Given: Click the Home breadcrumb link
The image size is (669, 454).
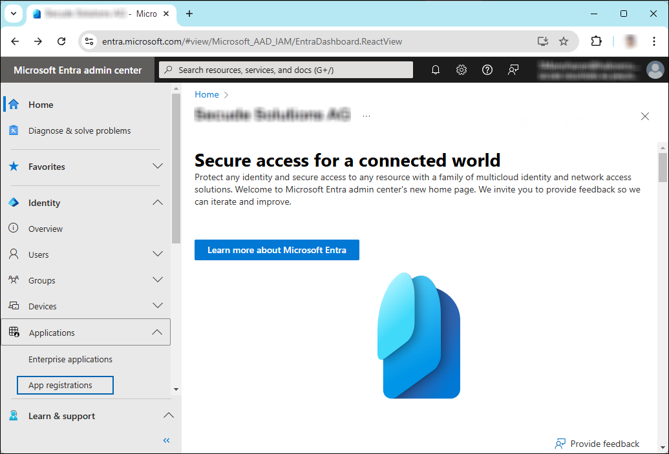Looking at the screenshot, I should [207, 94].
